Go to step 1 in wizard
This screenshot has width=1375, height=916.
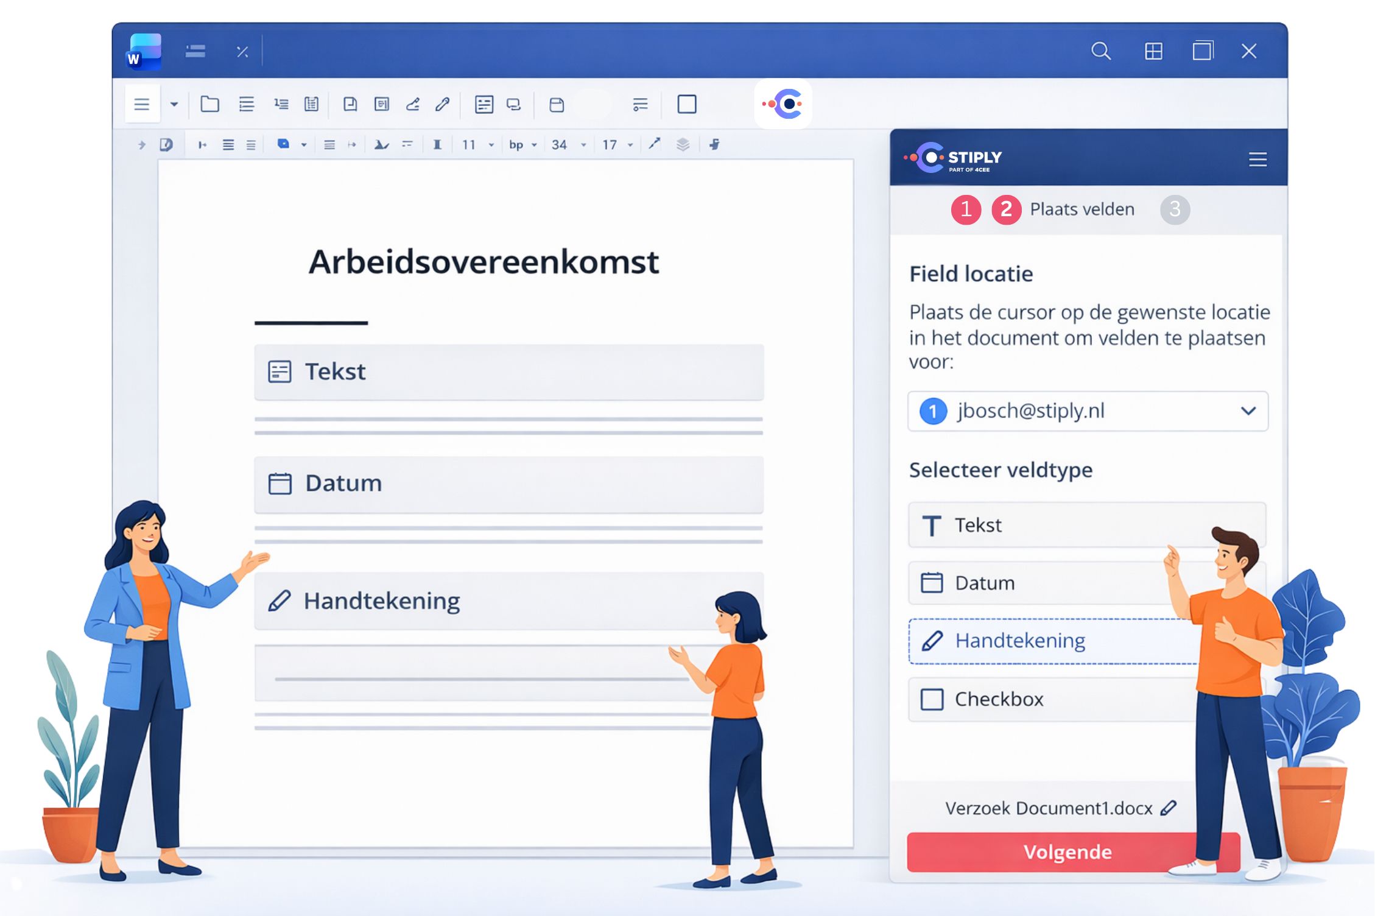point(966,210)
